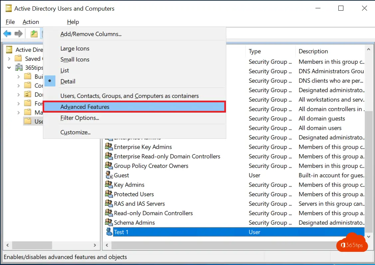
Task: Choose Add/Remove Columns menu entry
Action: 91,34
